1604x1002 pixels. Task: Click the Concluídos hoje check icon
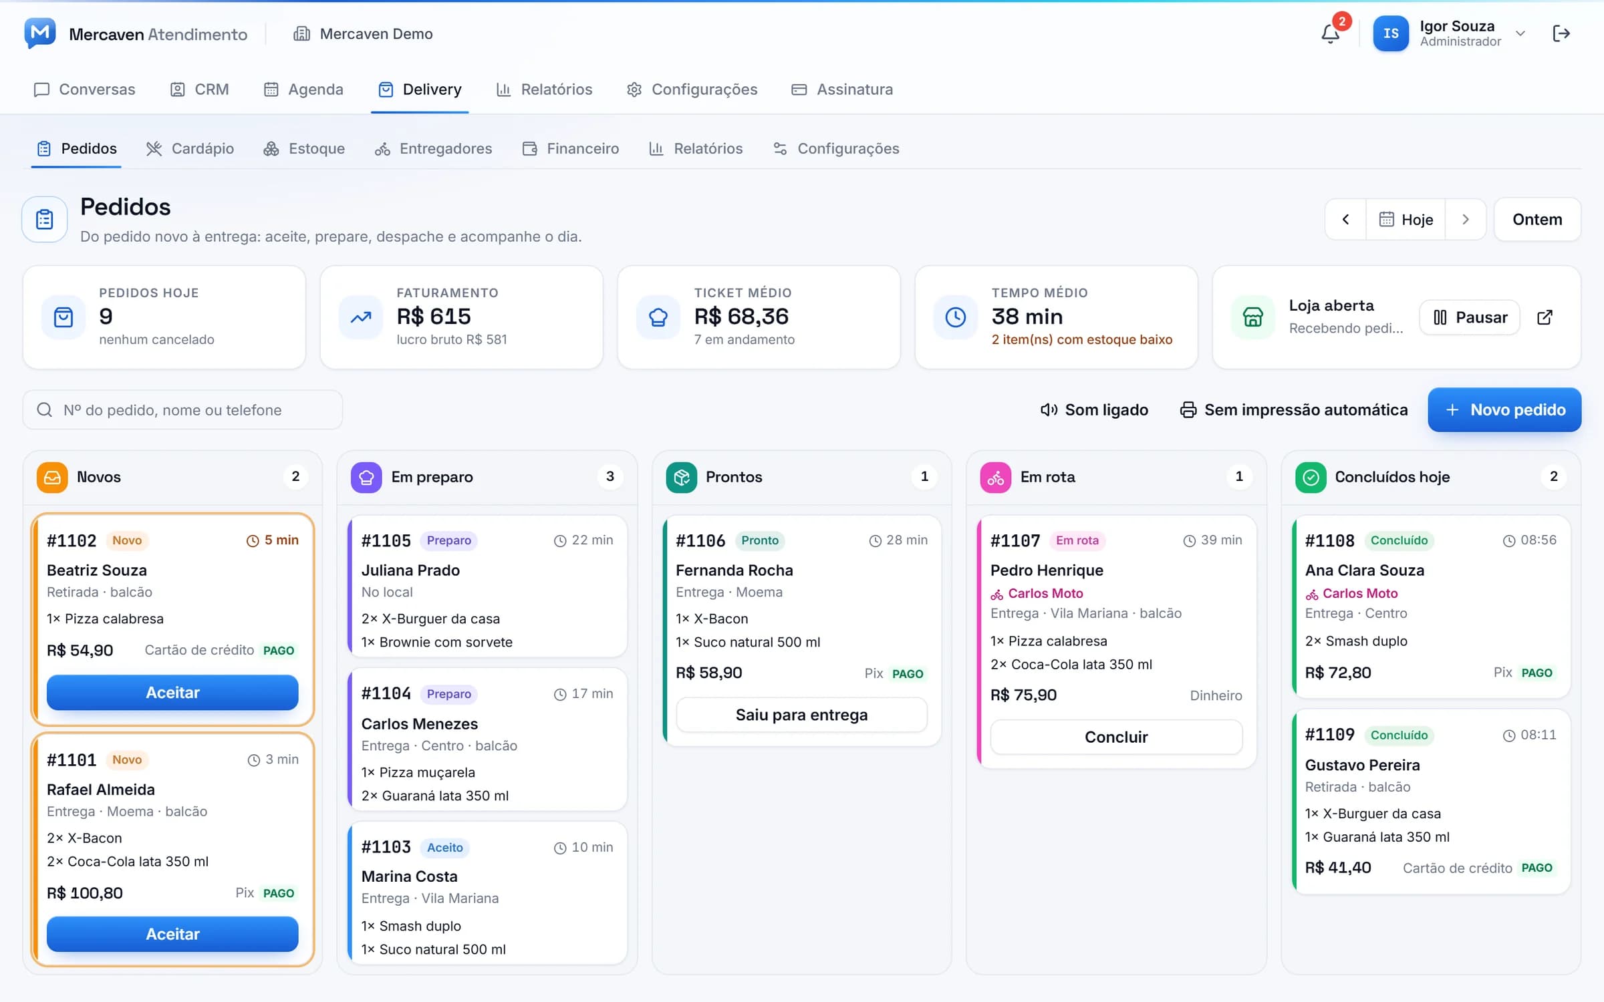click(1311, 477)
